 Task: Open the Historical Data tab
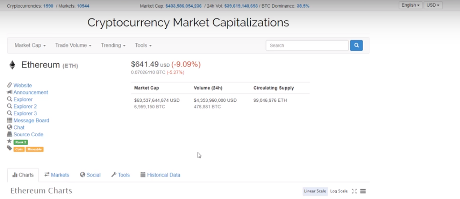(160, 175)
